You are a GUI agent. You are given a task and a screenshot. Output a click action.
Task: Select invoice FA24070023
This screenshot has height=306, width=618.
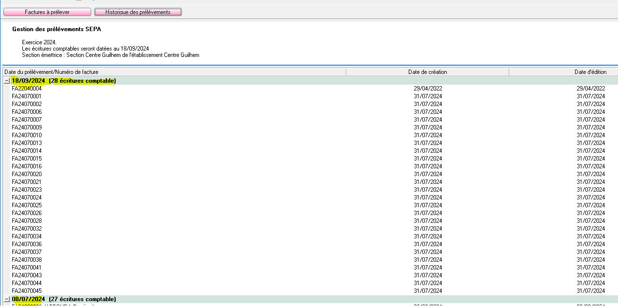tap(27, 190)
